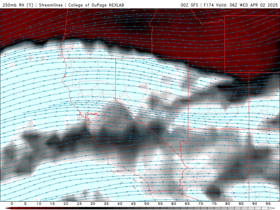Screen dimensions: 280x210
Task: Click the "0" value on the color scale
Action: coord(12,204)
